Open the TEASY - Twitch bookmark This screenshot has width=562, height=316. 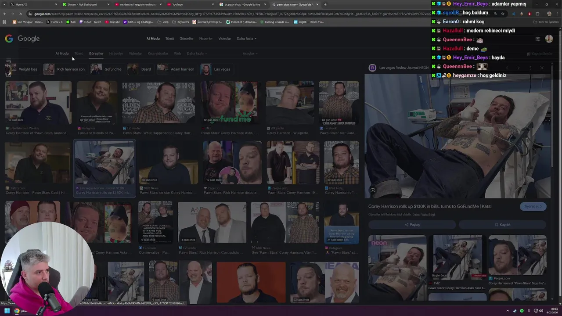[x=90, y=22]
